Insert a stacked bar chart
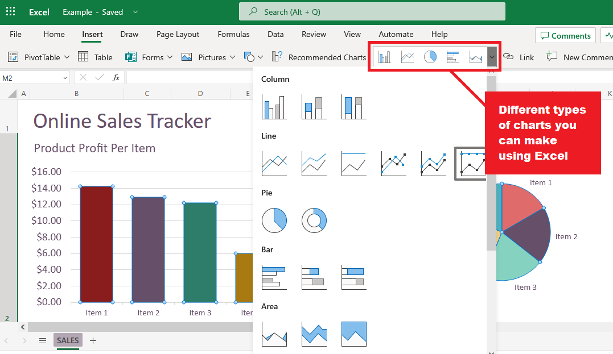613x354 pixels. (x=314, y=277)
